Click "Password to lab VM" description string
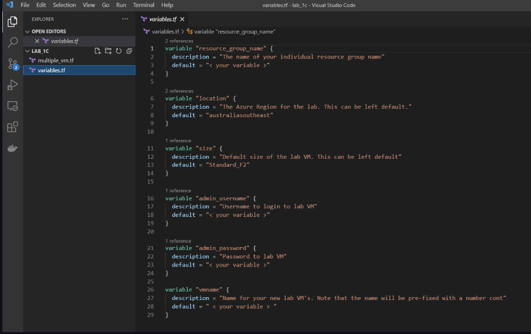The image size is (531, 334). click(253, 256)
